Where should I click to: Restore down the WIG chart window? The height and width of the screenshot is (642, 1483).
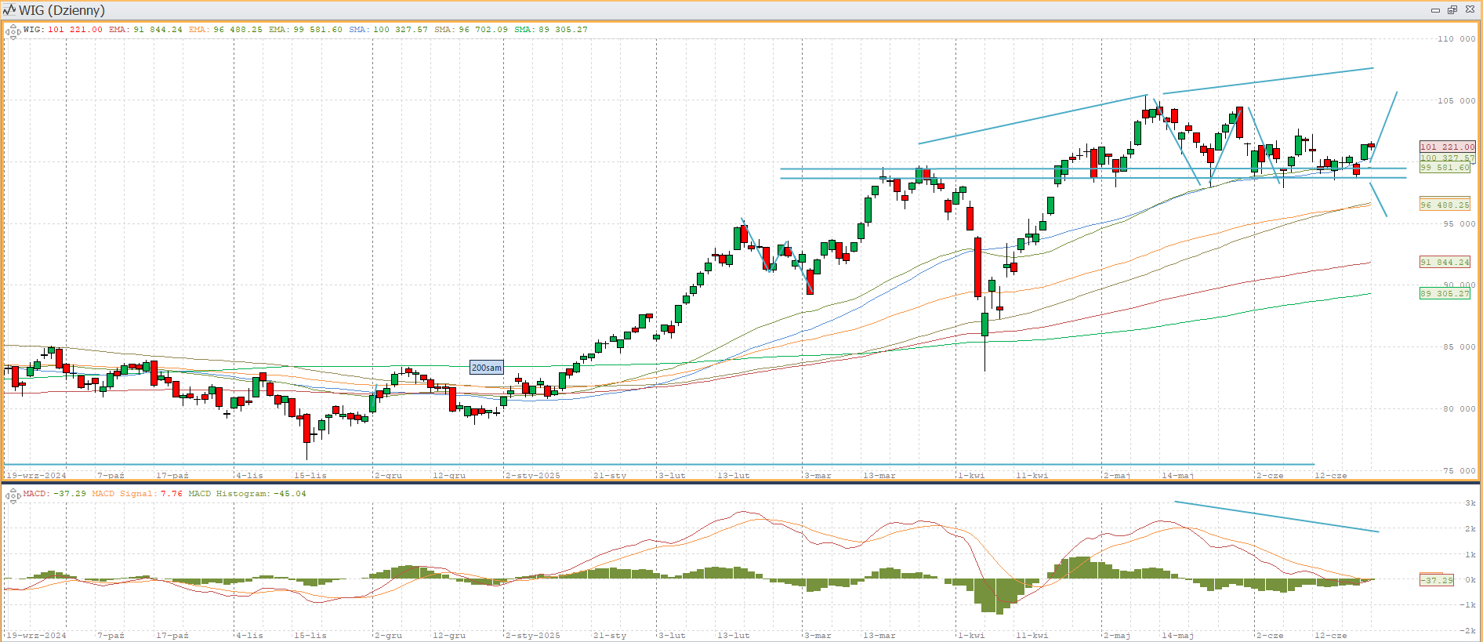pyautogui.click(x=1452, y=10)
